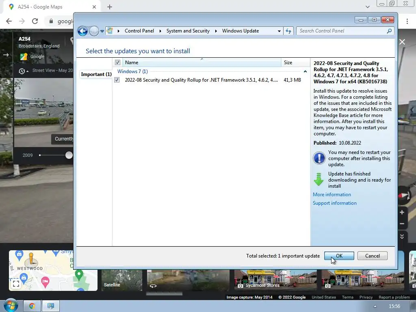Open the recent pages dropdown arrow

[x=102, y=31]
